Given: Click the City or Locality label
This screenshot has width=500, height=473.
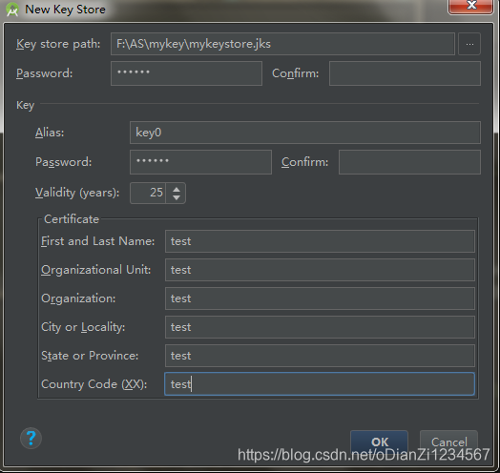Looking at the screenshot, I should pos(83,327).
